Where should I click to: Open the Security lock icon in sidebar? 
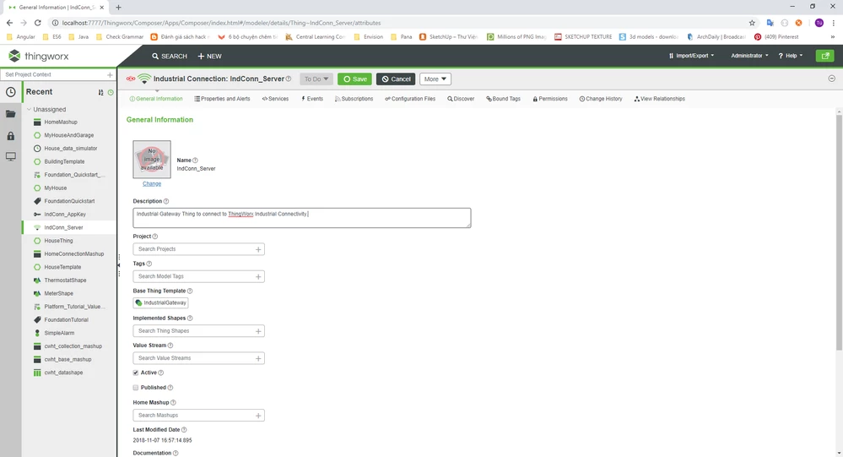point(11,136)
